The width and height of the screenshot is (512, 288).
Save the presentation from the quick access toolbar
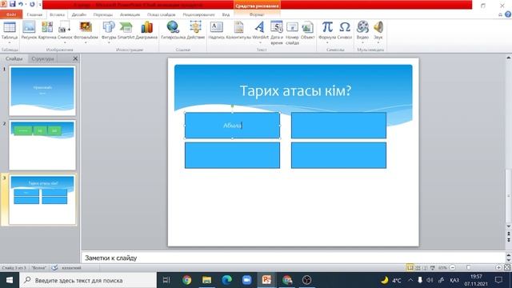click(13, 4)
